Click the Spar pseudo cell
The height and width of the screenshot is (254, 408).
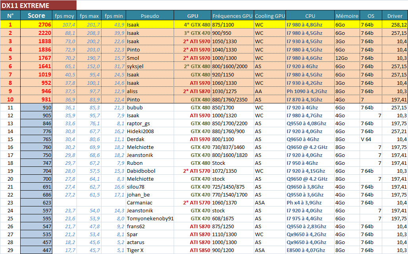pyautogui.click(x=150, y=234)
